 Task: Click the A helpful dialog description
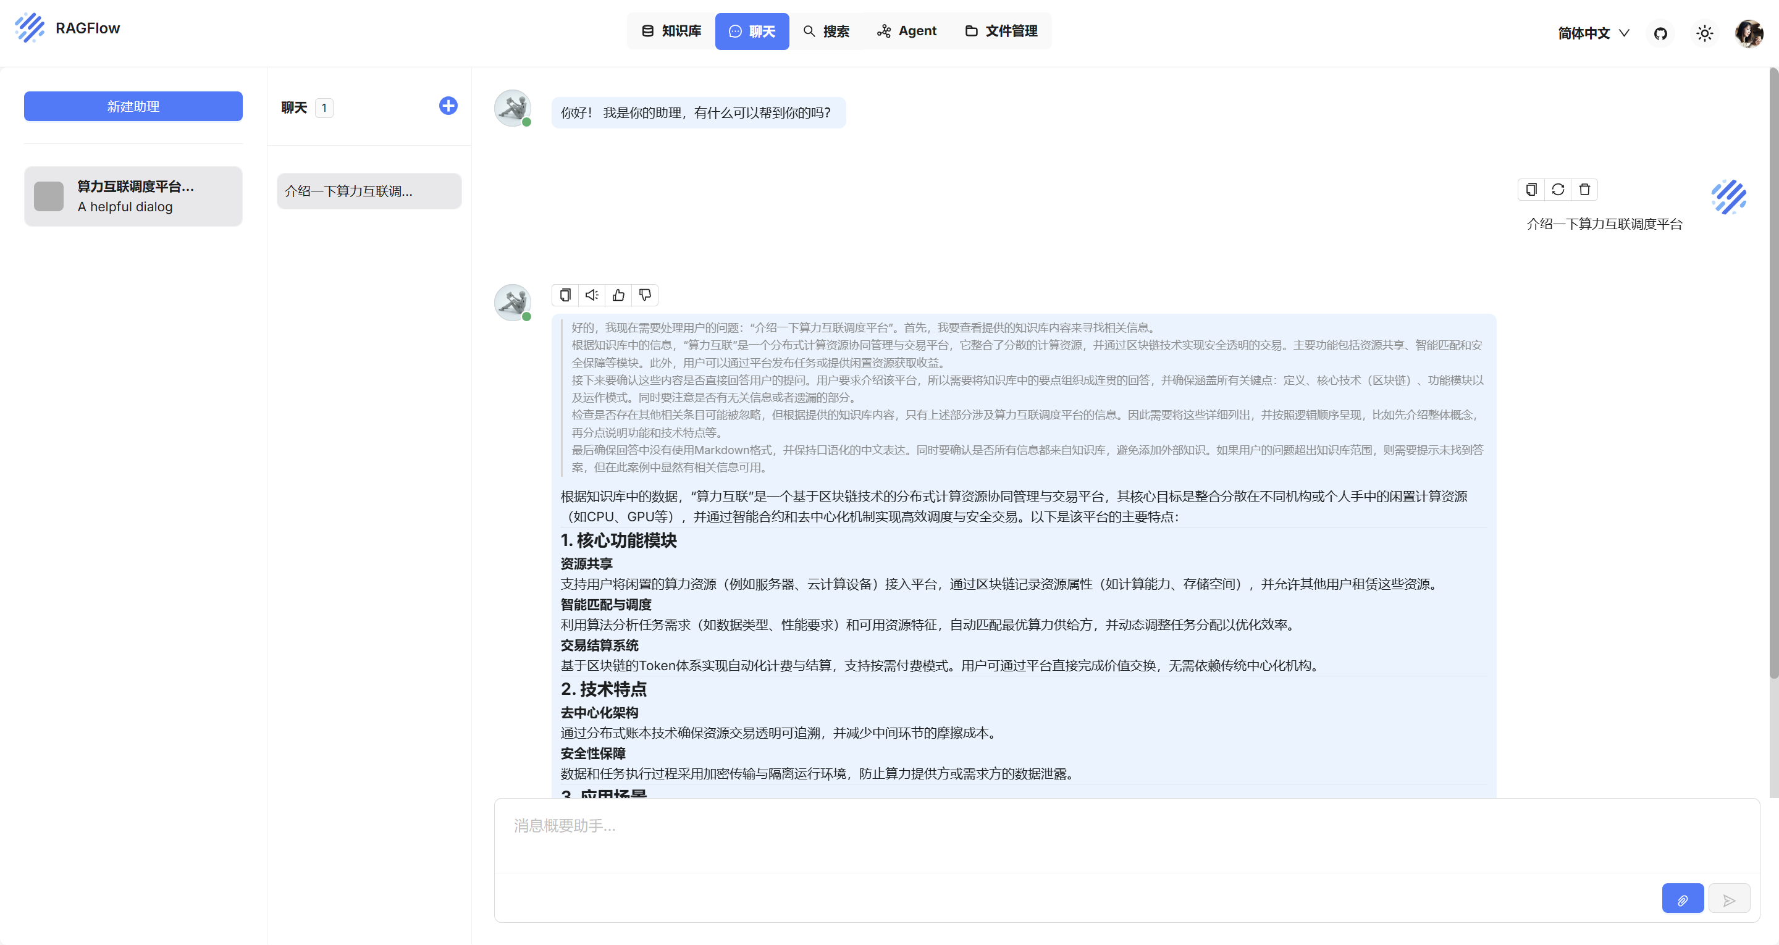tap(125, 208)
